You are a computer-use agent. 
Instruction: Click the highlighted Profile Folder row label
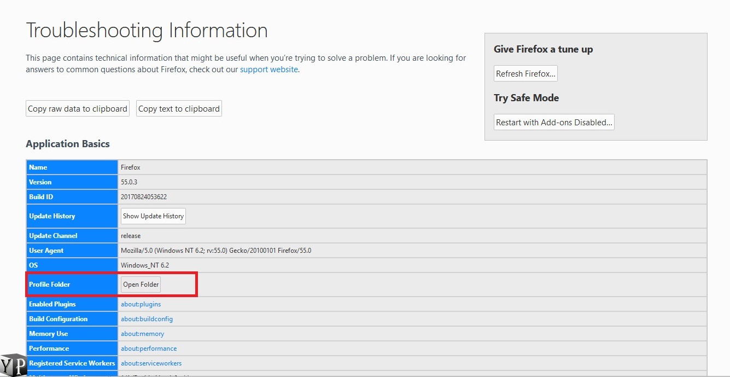(50, 284)
